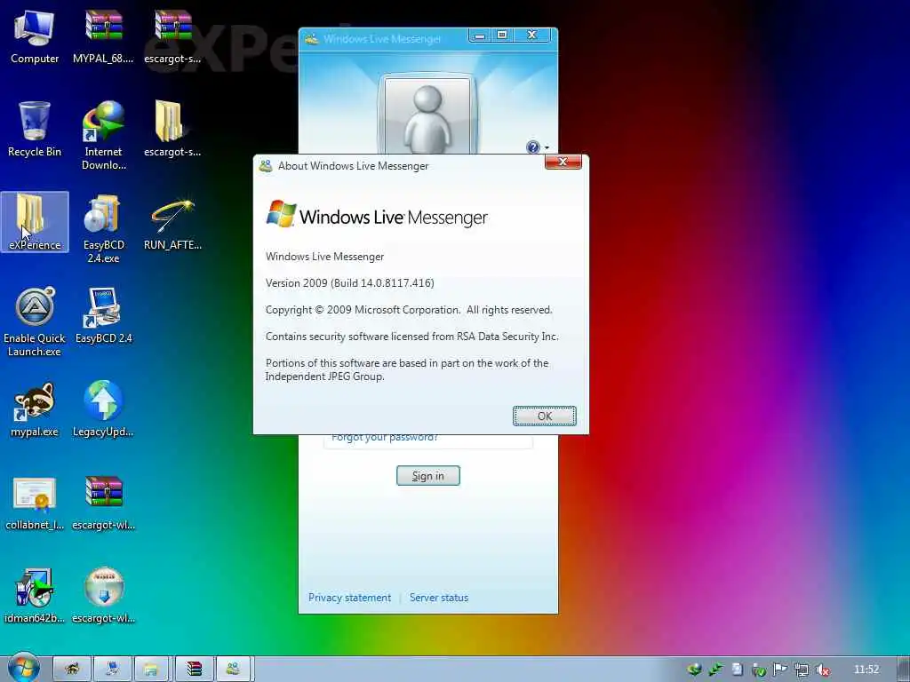The height and width of the screenshot is (682, 910).
Task: Open the file explorer taskbar button
Action: coord(151,670)
